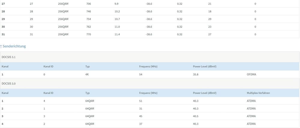The width and height of the screenshot is (300, 128).
Task: Select corrected error count 18
Action: 210,11
